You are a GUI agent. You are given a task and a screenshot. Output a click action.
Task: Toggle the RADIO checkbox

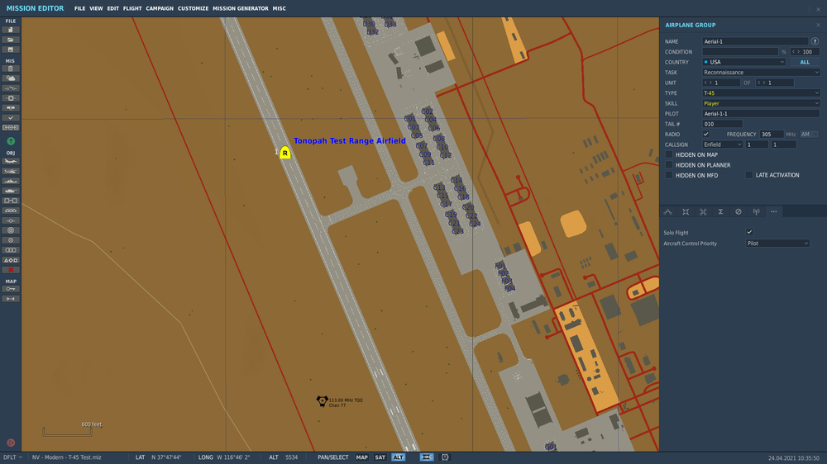click(x=705, y=135)
